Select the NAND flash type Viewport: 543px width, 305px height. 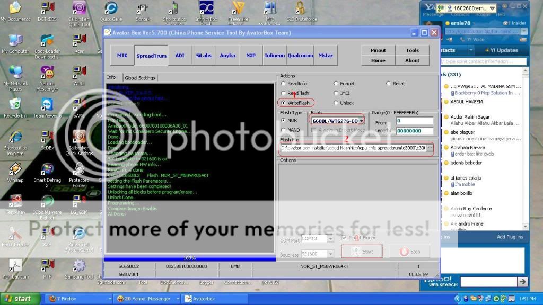284,130
